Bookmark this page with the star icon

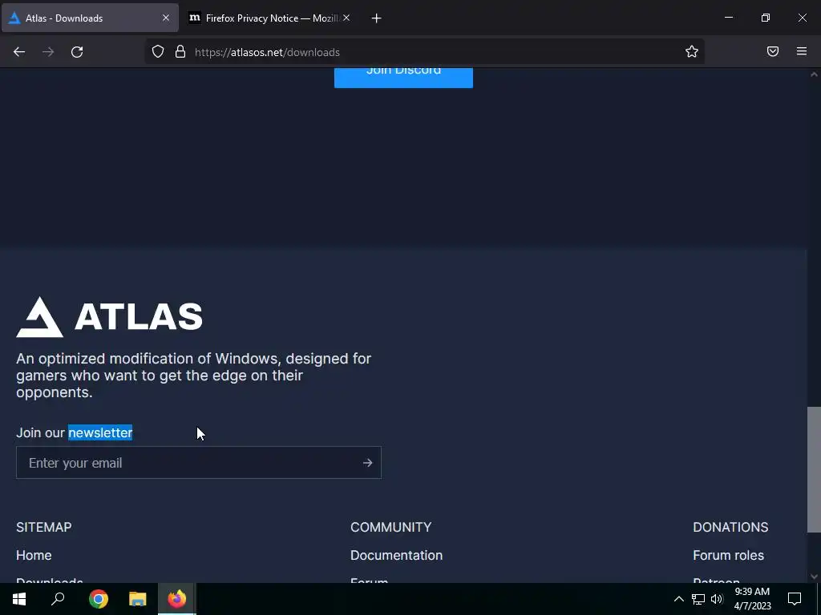coord(692,51)
